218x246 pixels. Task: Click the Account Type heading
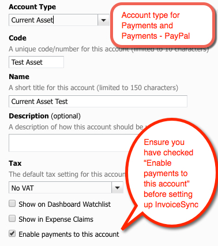[32, 7]
